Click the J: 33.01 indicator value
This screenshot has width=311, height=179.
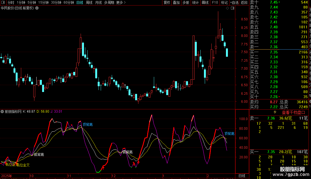point(56,112)
